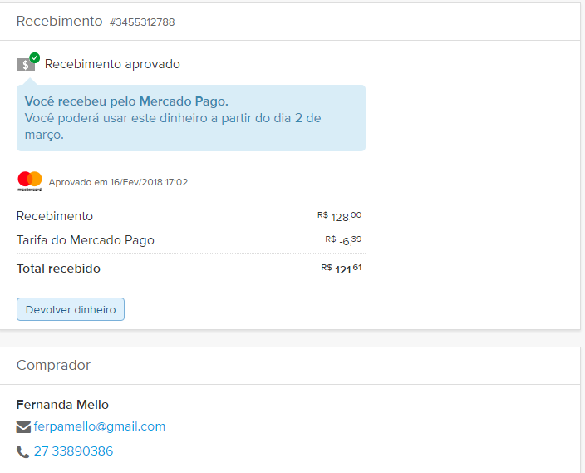Click the Mastercard logo icon

pyautogui.click(x=30, y=181)
